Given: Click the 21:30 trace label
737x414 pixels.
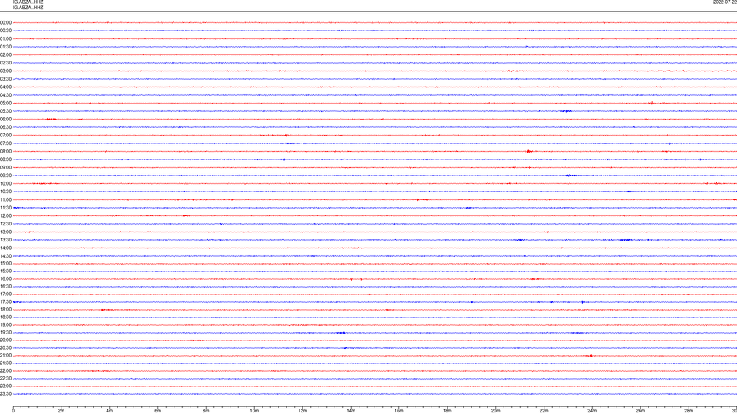Looking at the screenshot, I should tap(5, 363).
